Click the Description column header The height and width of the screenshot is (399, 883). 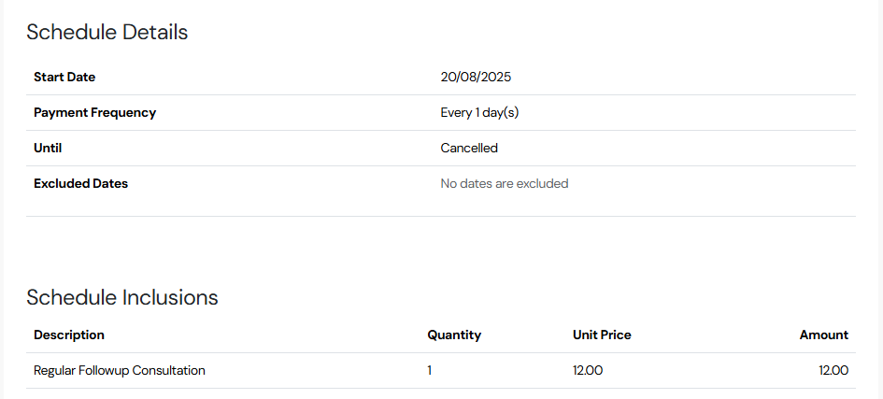69,335
